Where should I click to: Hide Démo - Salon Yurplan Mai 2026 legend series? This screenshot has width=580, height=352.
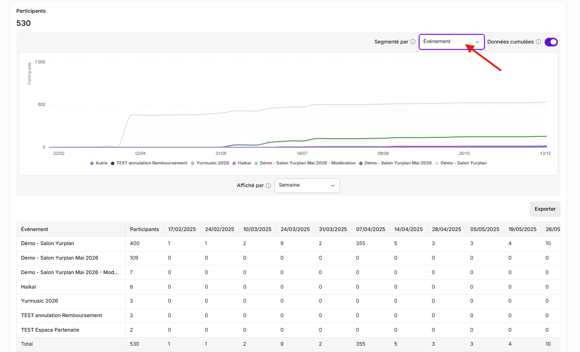(395, 163)
